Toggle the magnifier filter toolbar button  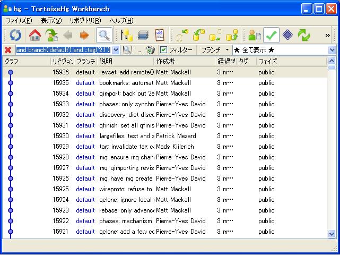[104, 35]
